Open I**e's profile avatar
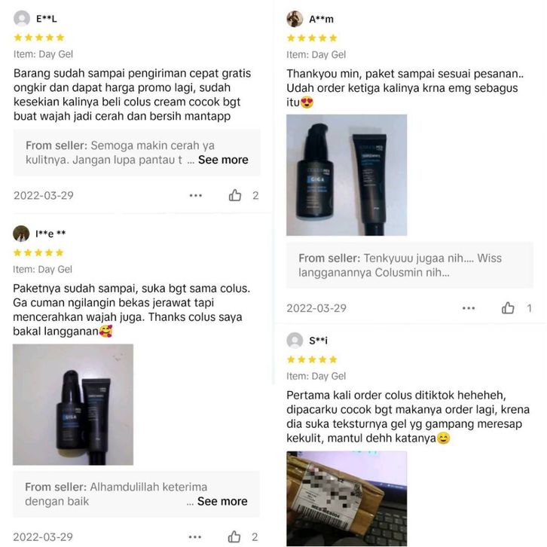This screenshot has width=547, height=547. tap(21, 234)
